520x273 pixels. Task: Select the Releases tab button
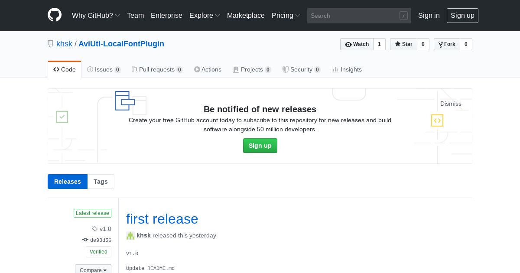[x=68, y=182]
